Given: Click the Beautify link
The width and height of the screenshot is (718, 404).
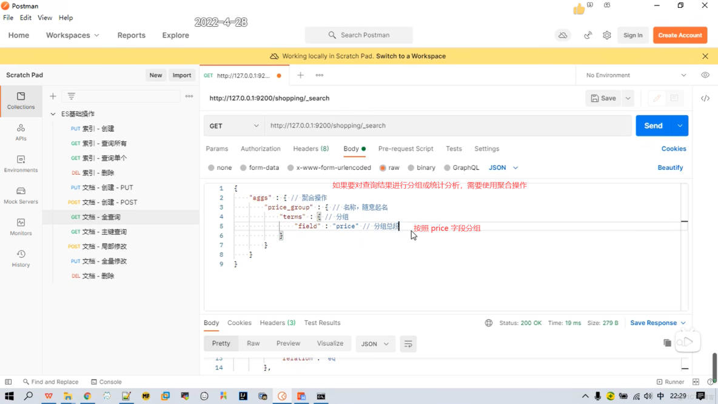Looking at the screenshot, I should tap(670, 167).
